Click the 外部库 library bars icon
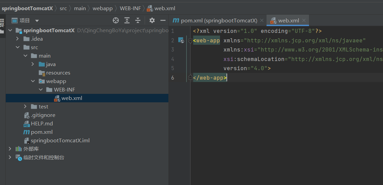The image size is (383, 185). pyautogui.click(x=19, y=149)
